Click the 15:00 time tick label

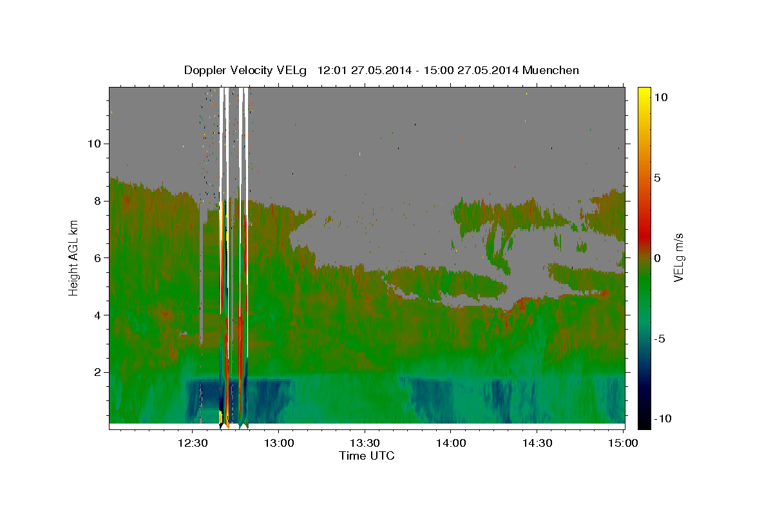[622, 443]
